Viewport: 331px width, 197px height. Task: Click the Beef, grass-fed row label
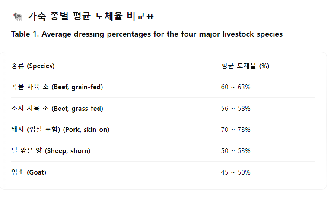[57, 109]
